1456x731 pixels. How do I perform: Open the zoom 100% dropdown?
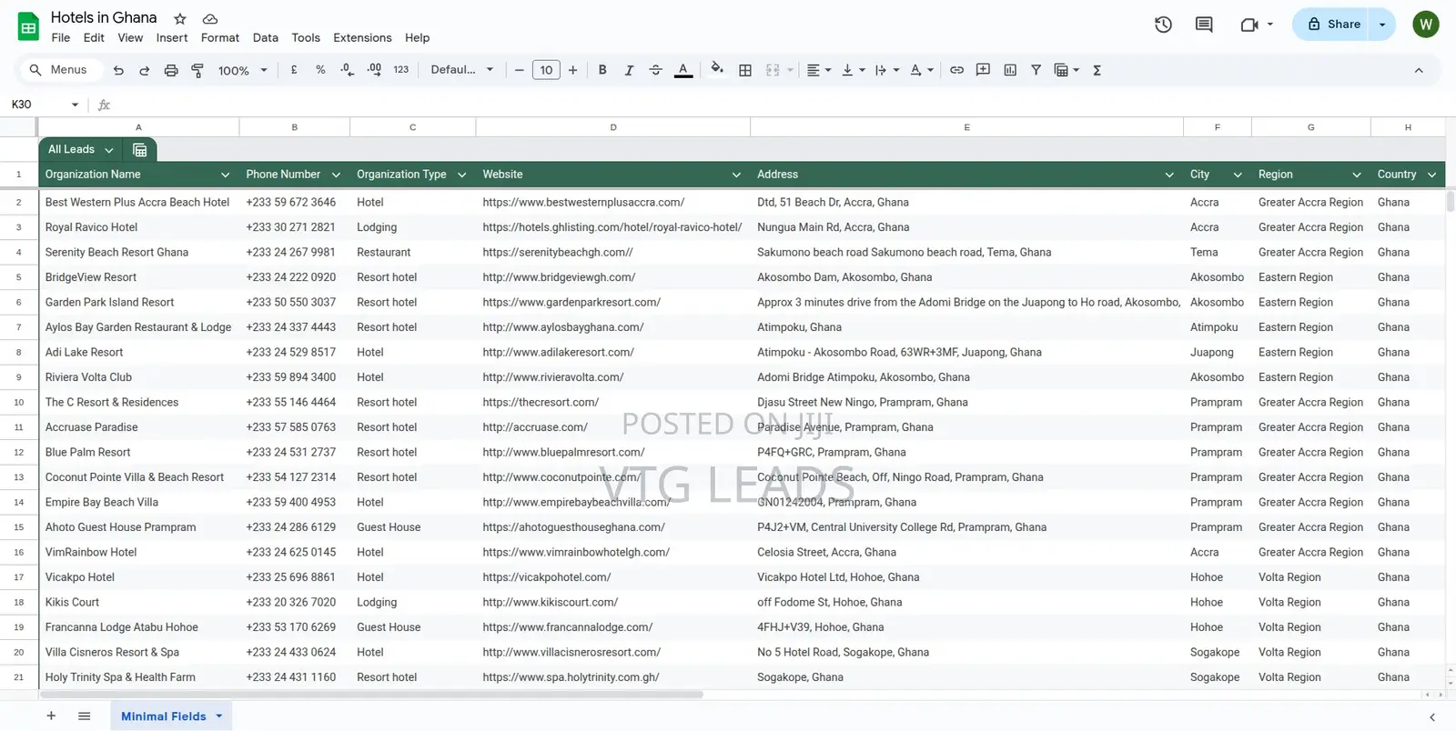242,70
